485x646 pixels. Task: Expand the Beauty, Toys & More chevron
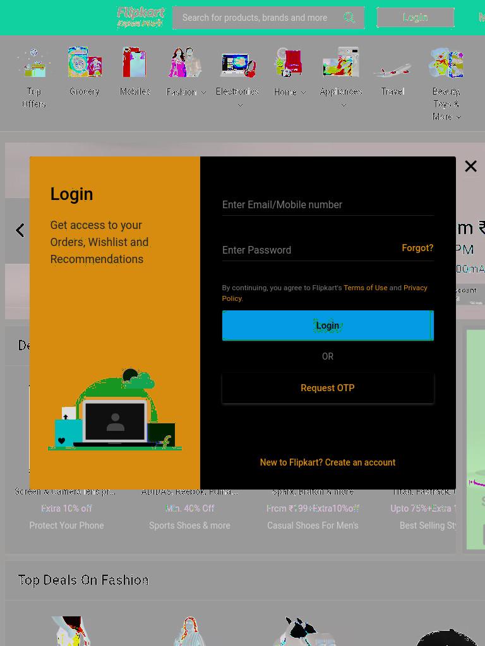[458, 117]
